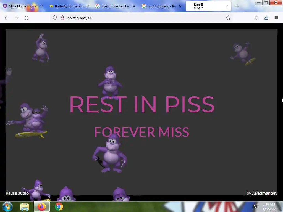Open the Windows Start menu
The width and height of the screenshot is (283, 212).
(7, 206)
